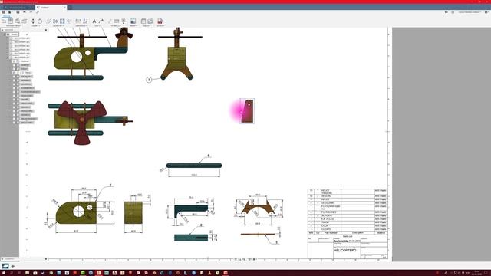Image resolution: width=491 pixels, height=276 pixels.
Task: Select the Center Mark tool
Action: point(55,21)
